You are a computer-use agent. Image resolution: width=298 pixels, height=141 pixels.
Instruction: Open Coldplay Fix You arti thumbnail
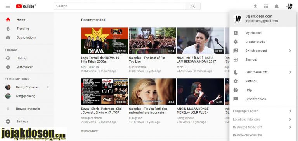tap(152, 92)
